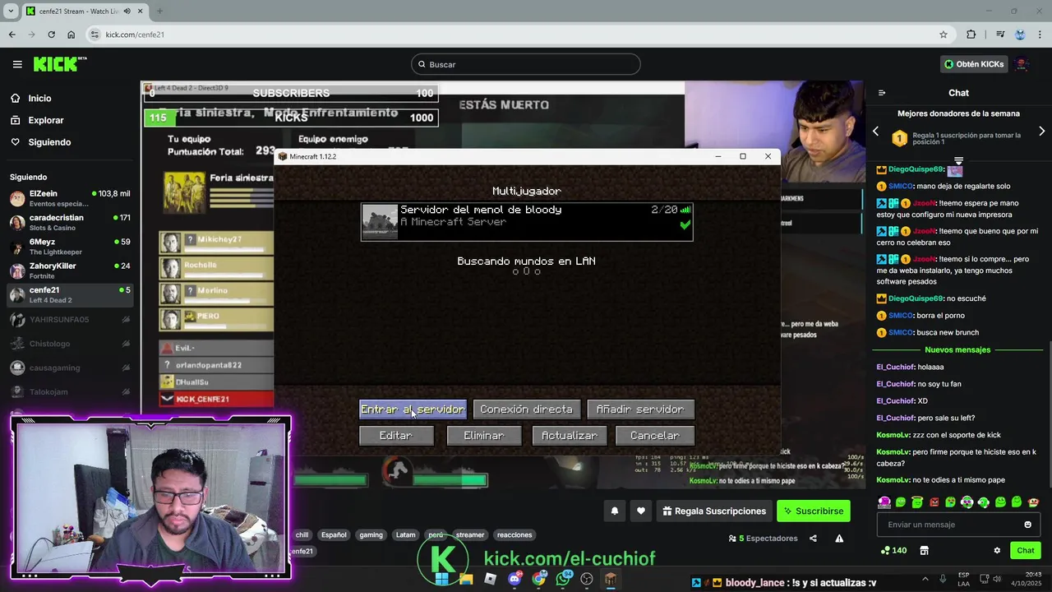
Task: View the 140 channel points balance
Action: pos(894,551)
